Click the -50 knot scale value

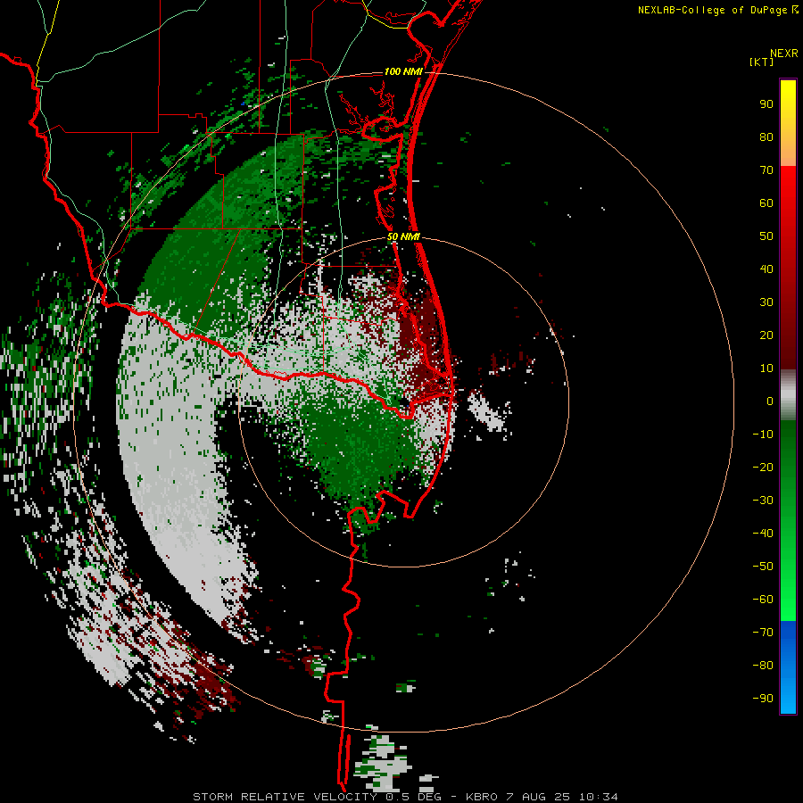click(x=763, y=567)
